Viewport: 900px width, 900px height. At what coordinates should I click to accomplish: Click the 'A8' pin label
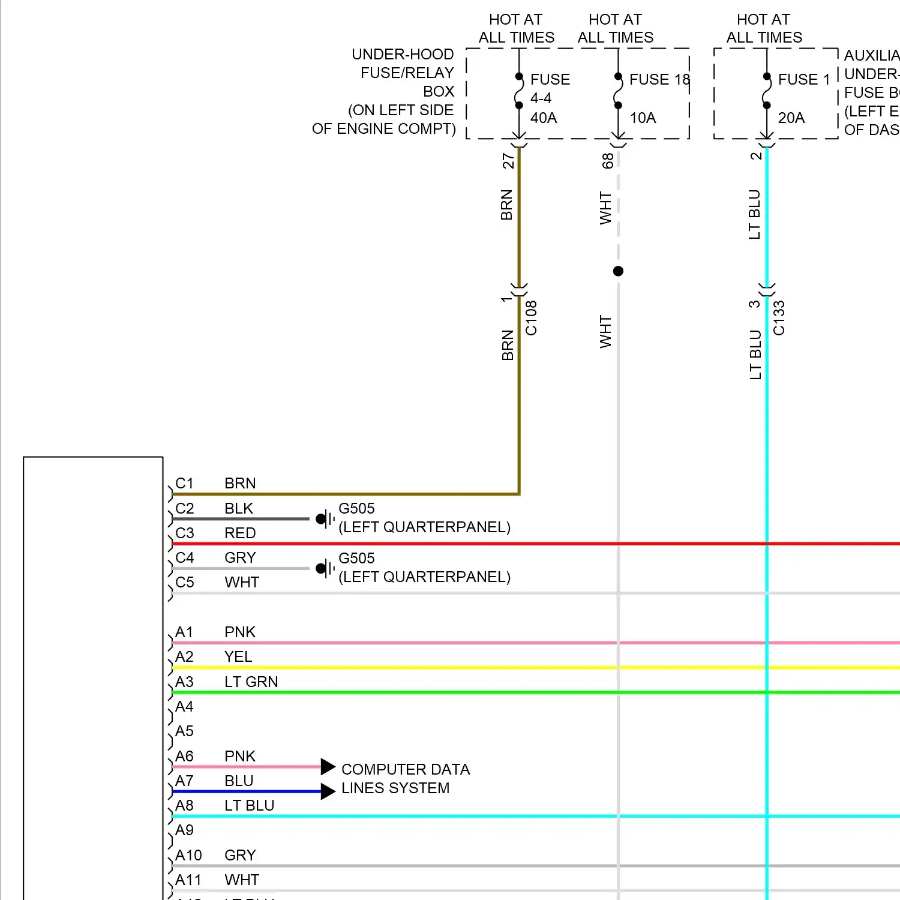point(184,805)
